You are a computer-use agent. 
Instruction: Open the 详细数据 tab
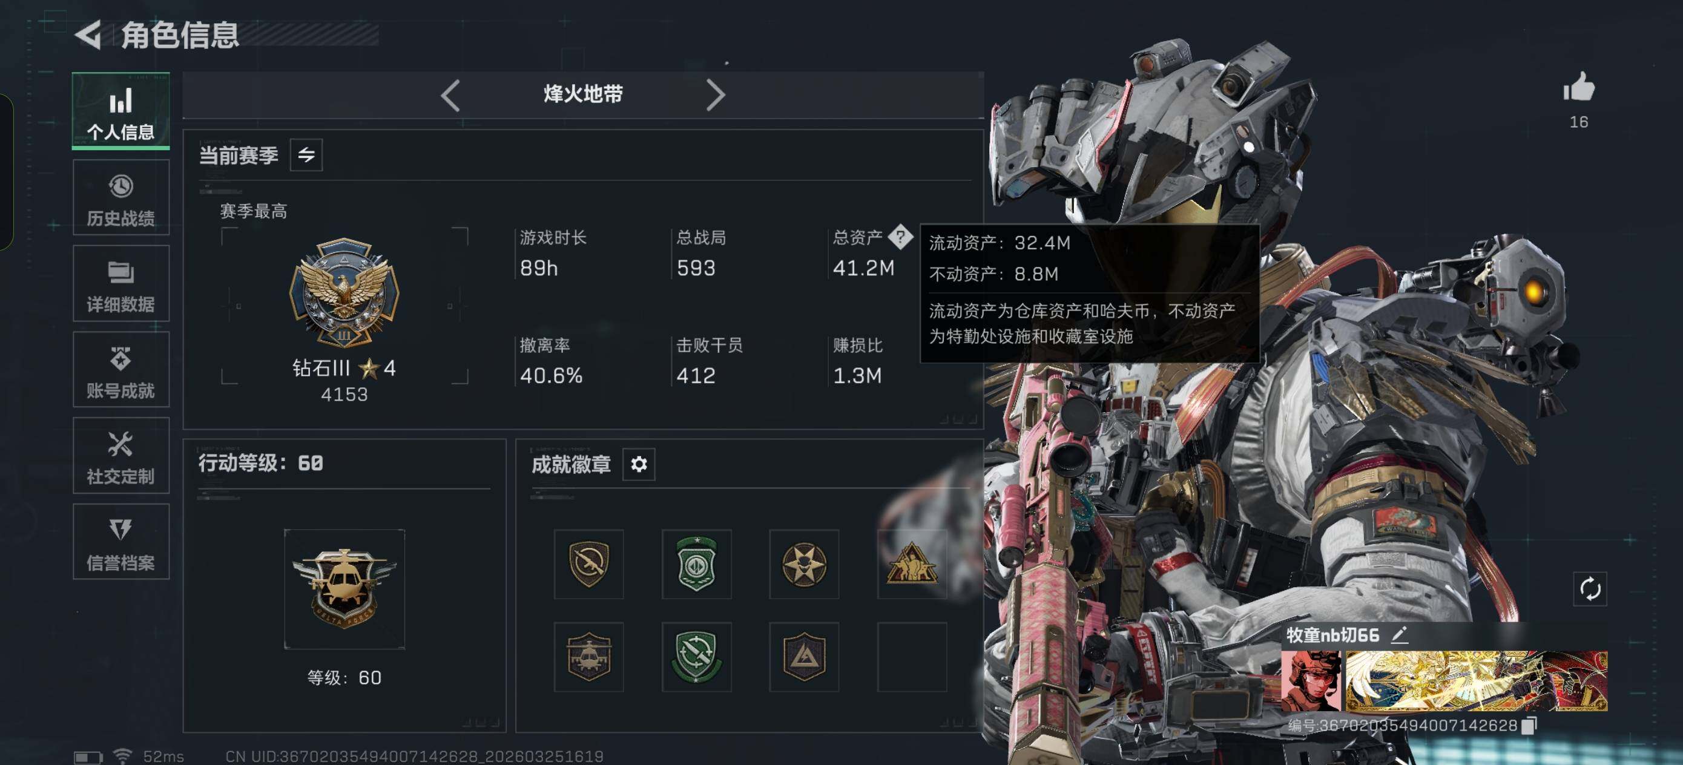click(121, 283)
